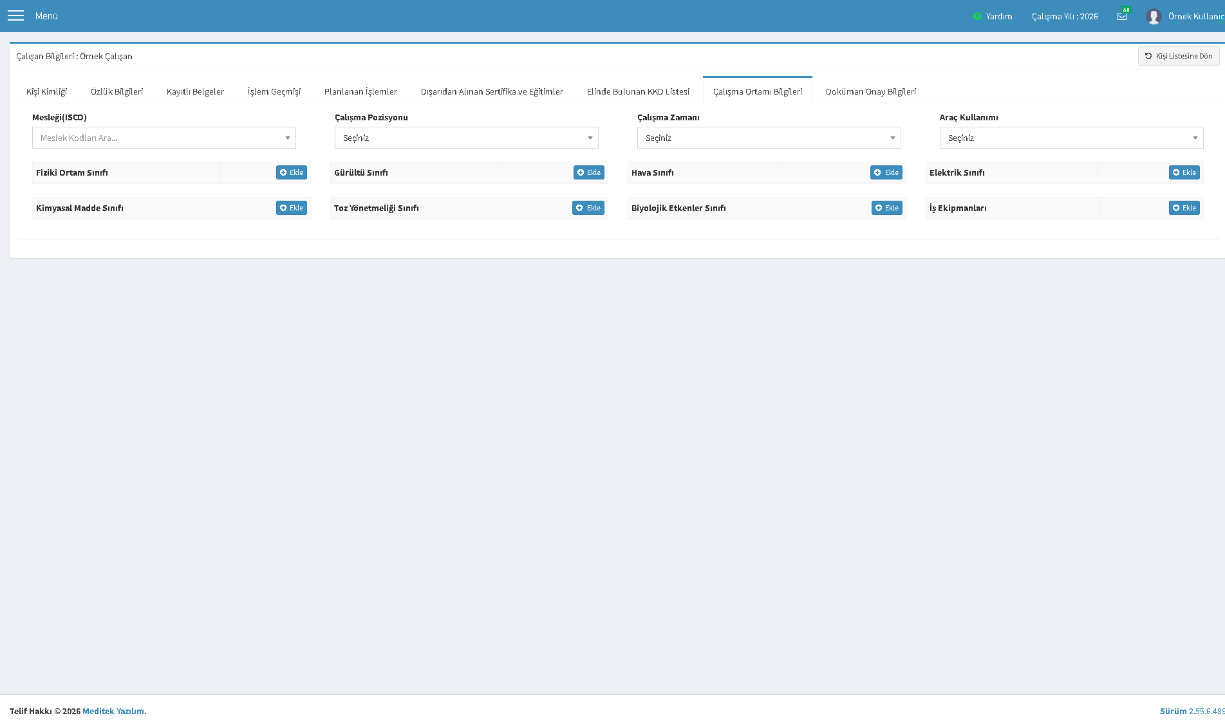Add an İş Ekipmanları entry
This screenshot has height=727, width=1225.
[1184, 208]
